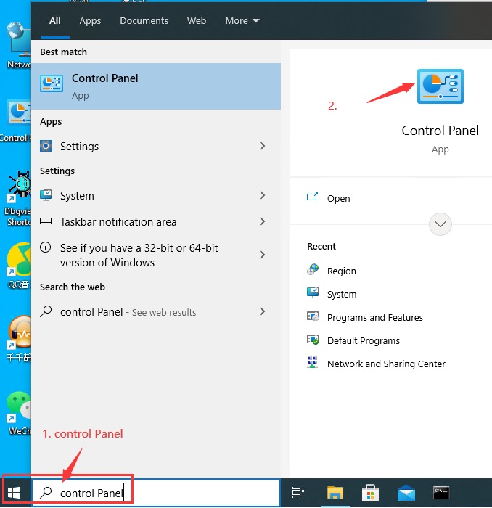The image size is (492, 508).
Task: Open the More filter dropdown
Action: point(242,21)
